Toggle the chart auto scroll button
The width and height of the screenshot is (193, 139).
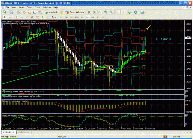[x=118, y=12]
